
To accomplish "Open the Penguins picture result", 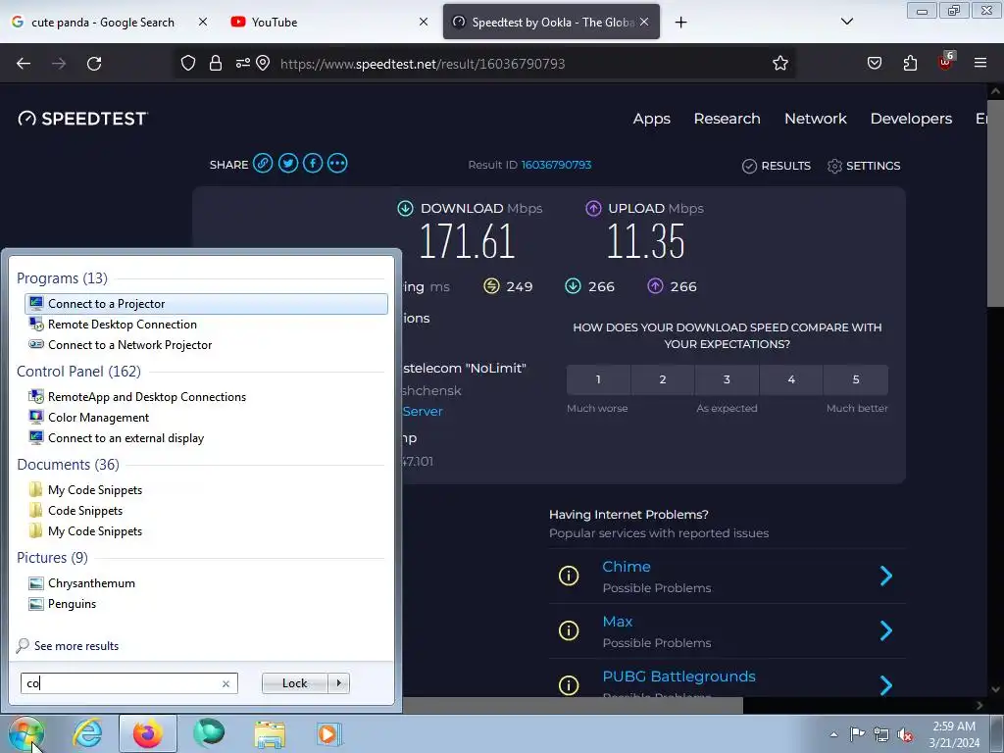I will 206,604.
